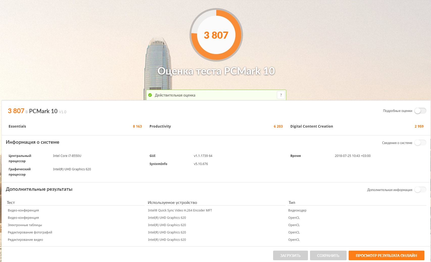
Task: Toggle the Подробные оценки switch
Action: (420, 111)
